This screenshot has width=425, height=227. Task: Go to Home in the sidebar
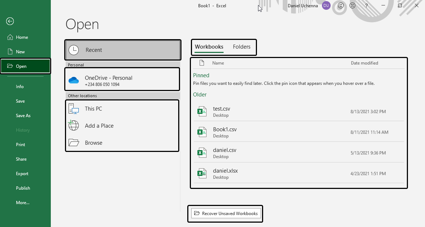click(x=22, y=37)
